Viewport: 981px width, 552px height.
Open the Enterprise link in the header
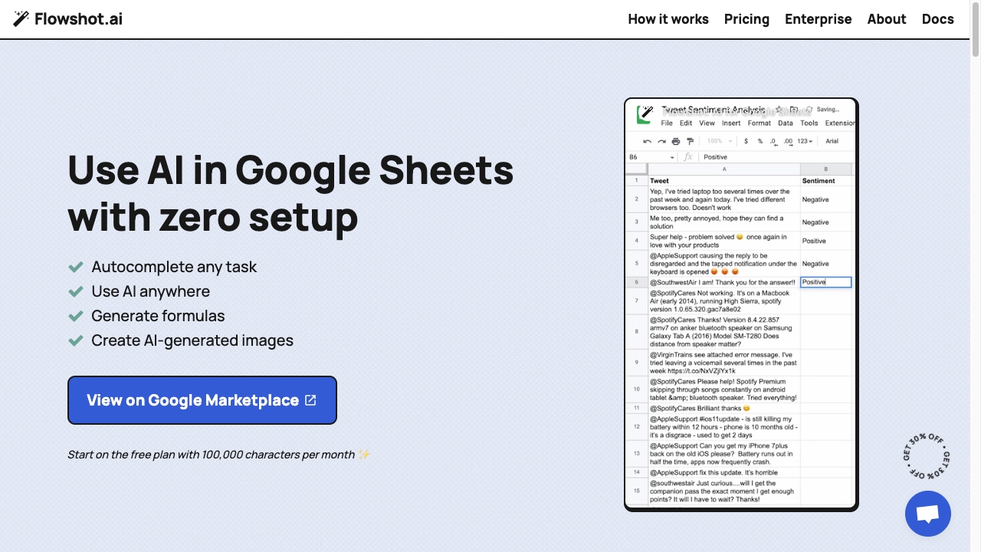click(818, 19)
